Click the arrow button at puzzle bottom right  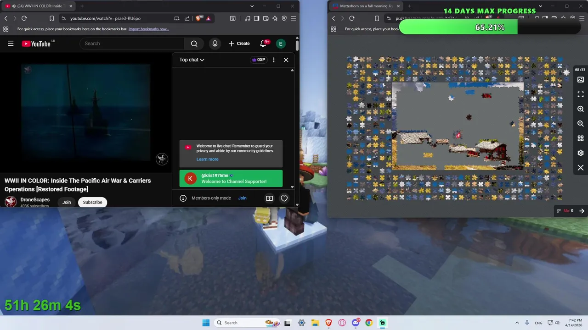coord(582,211)
